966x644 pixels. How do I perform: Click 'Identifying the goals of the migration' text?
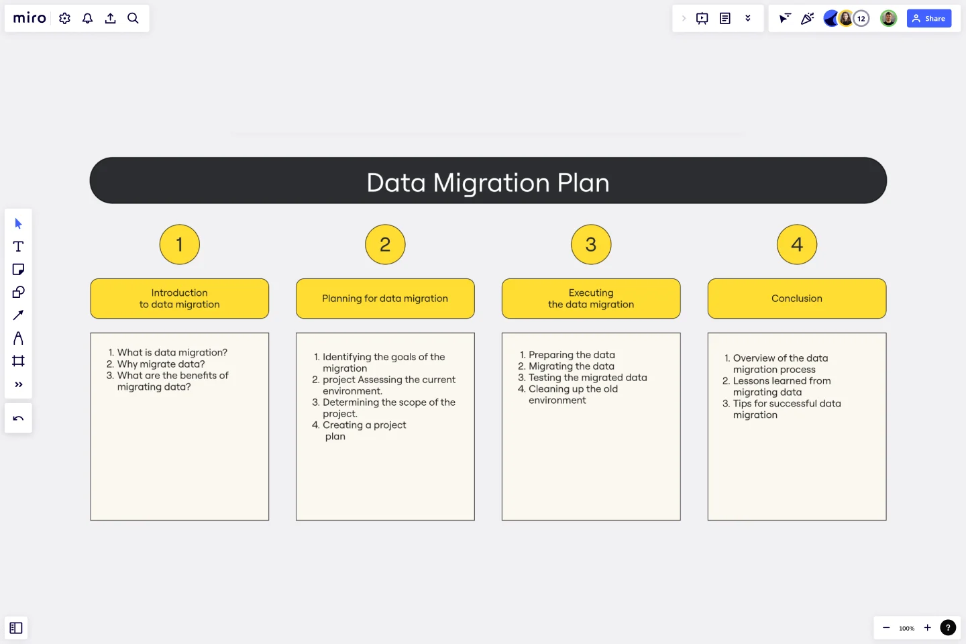(x=384, y=362)
